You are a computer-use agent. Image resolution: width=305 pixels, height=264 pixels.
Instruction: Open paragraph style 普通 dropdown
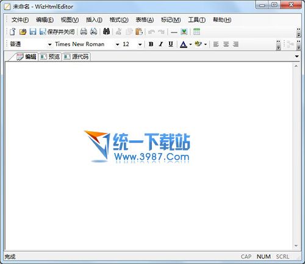point(49,45)
